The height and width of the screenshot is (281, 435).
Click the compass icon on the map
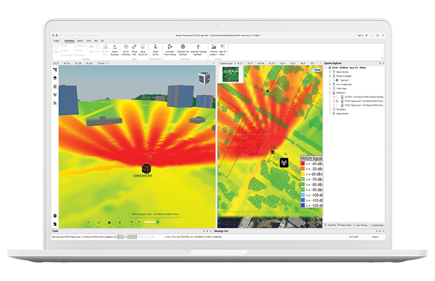click(x=316, y=220)
